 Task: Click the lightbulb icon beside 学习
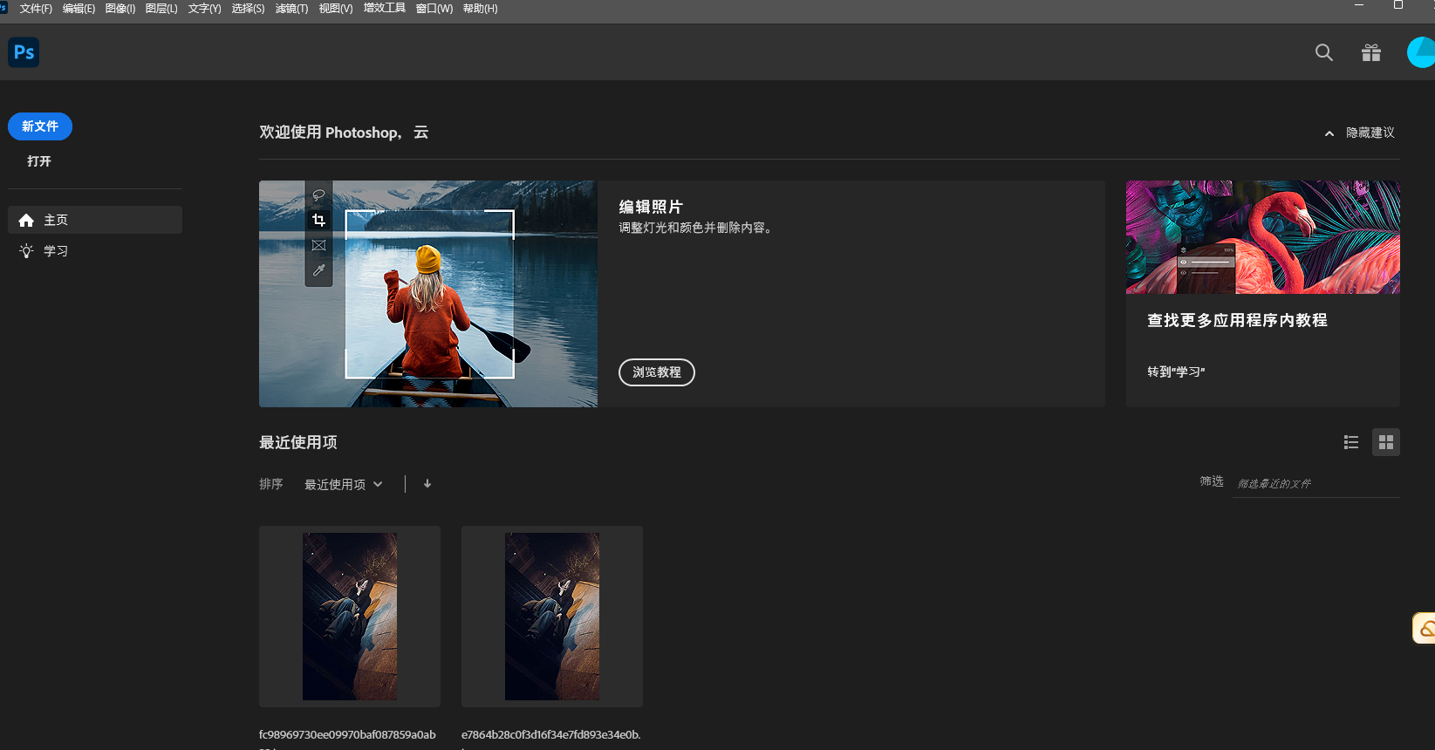[x=26, y=251]
